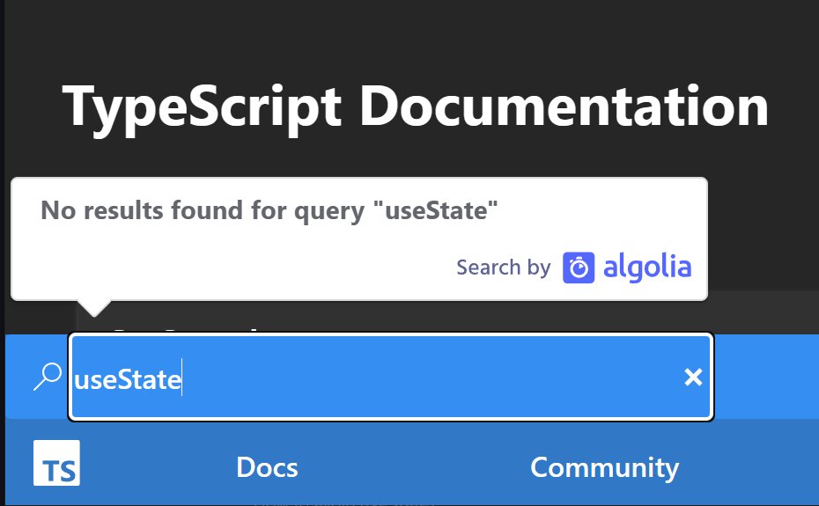Screen dimensions: 819x506
Task: Click the "Search by" label
Action: pos(503,268)
